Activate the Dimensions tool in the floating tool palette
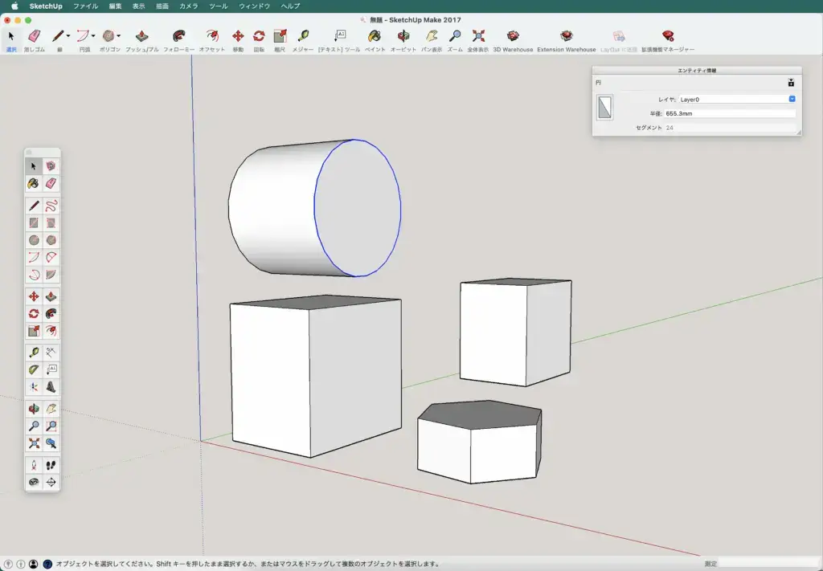823x571 pixels. [51, 353]
